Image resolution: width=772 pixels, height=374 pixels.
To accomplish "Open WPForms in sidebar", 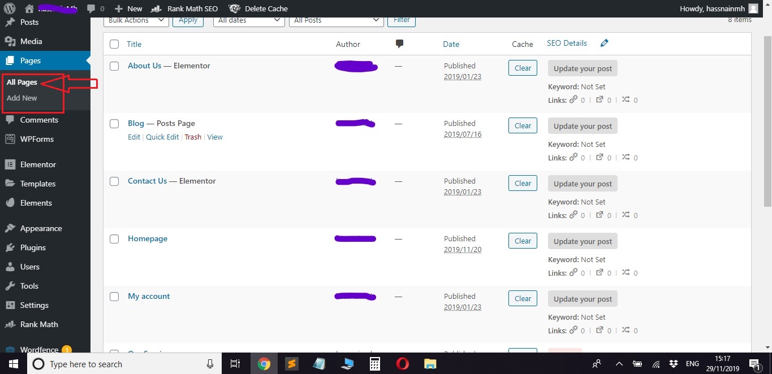I will pos(37,139).
